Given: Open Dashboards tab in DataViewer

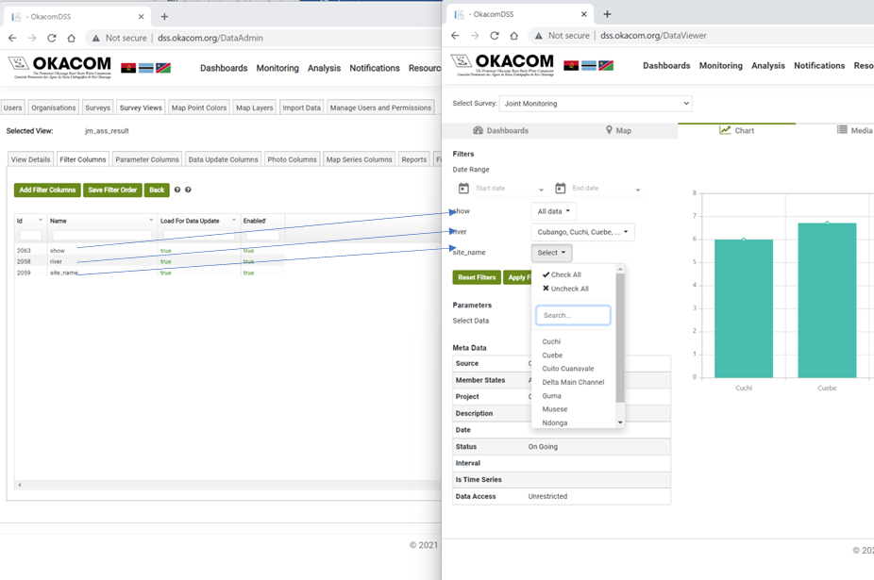Looking at the screenshot, I should [500, 130].
